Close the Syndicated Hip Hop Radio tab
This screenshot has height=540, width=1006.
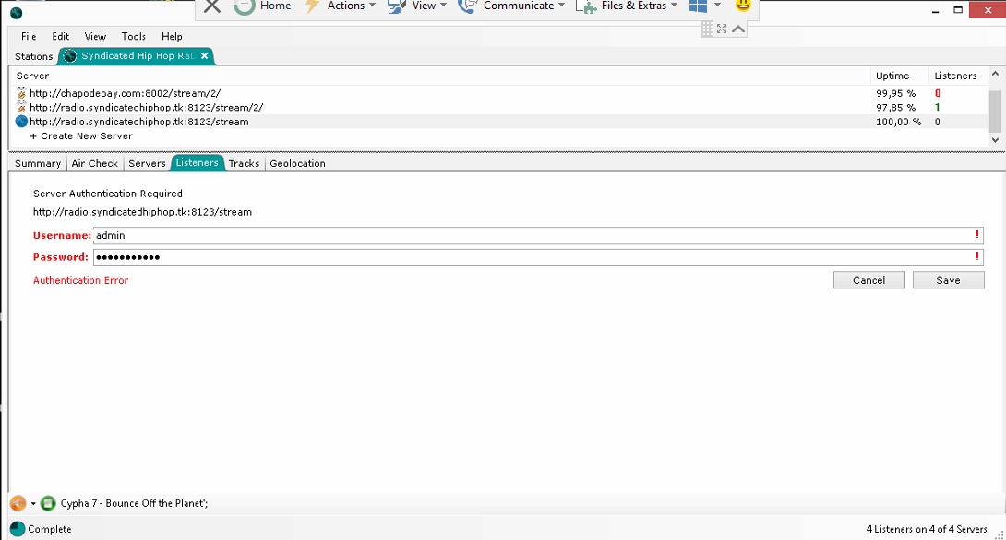(x=205, y=56)
